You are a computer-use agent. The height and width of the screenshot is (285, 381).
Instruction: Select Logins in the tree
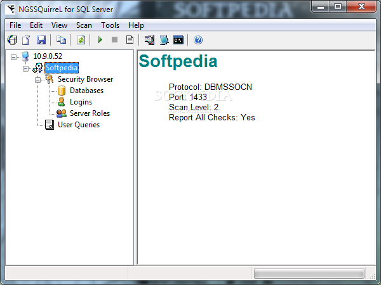(81, 102)
